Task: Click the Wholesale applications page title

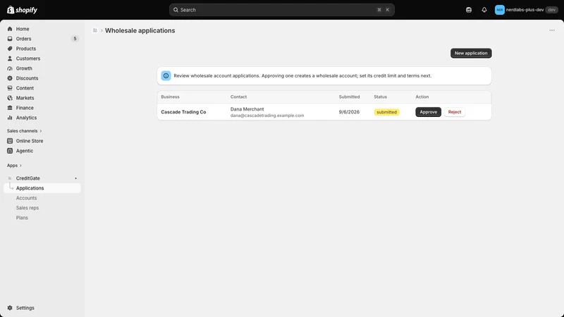Action: [140, 30]
